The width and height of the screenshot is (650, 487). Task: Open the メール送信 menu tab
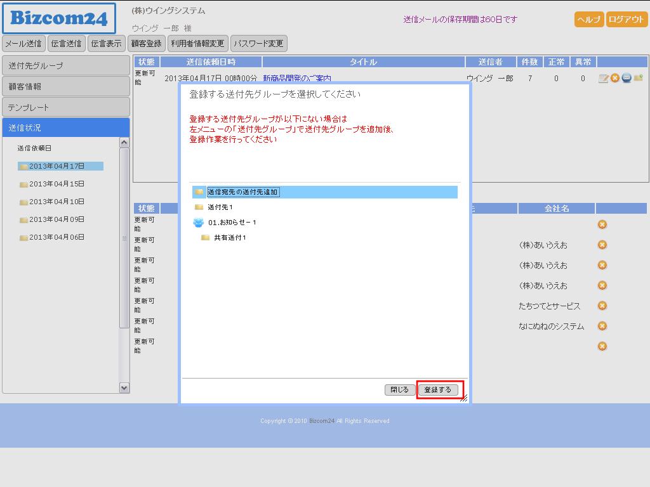tap(23, 44)
